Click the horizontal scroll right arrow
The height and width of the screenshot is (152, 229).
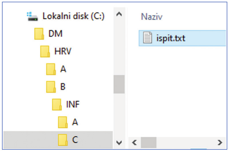[x=220, y=143]
